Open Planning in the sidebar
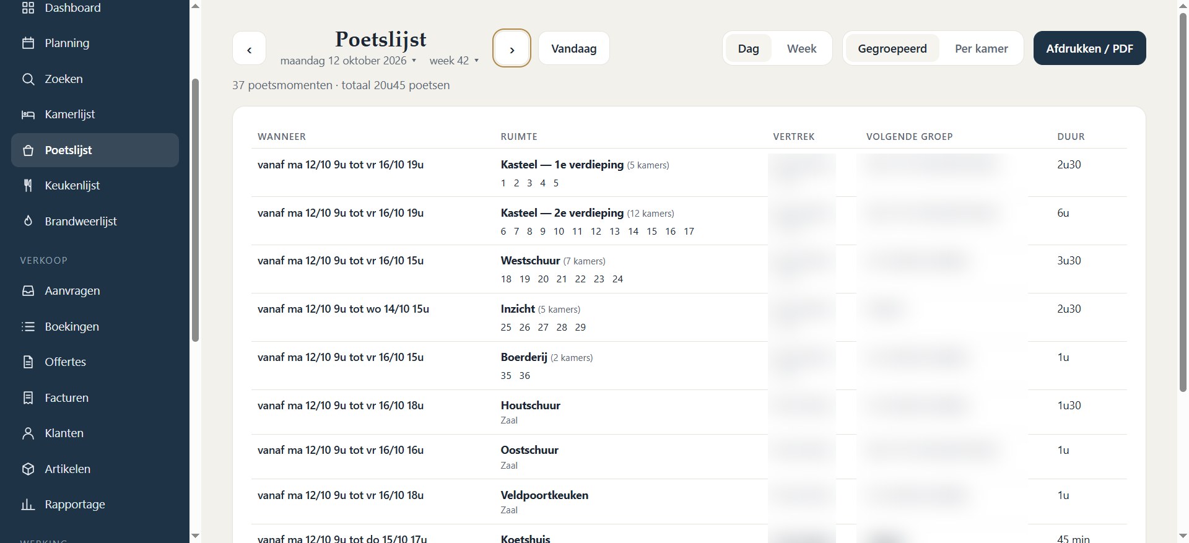Image resolution: width=1189 pixels, height=543 pixels. (x=95, y=43)
